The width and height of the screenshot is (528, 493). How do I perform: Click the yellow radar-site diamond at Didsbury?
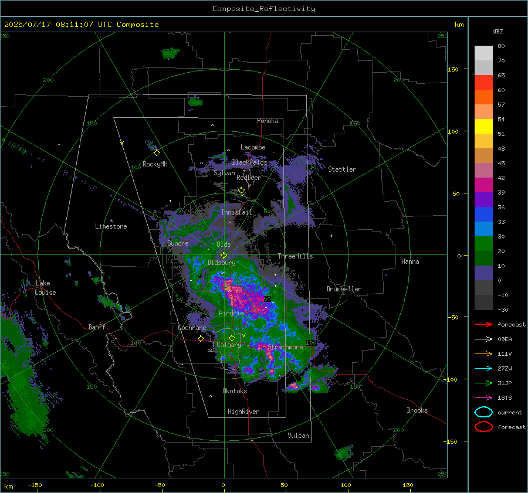(x=224, y=256)
